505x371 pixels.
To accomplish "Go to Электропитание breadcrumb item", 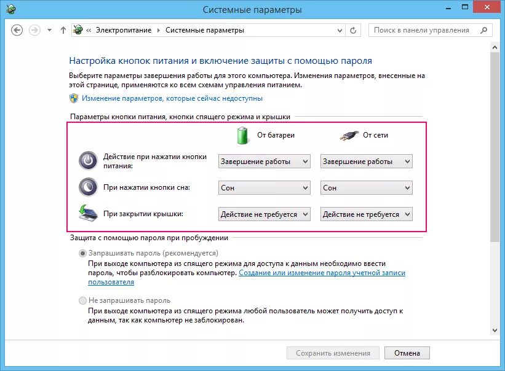I will [124, 30].
